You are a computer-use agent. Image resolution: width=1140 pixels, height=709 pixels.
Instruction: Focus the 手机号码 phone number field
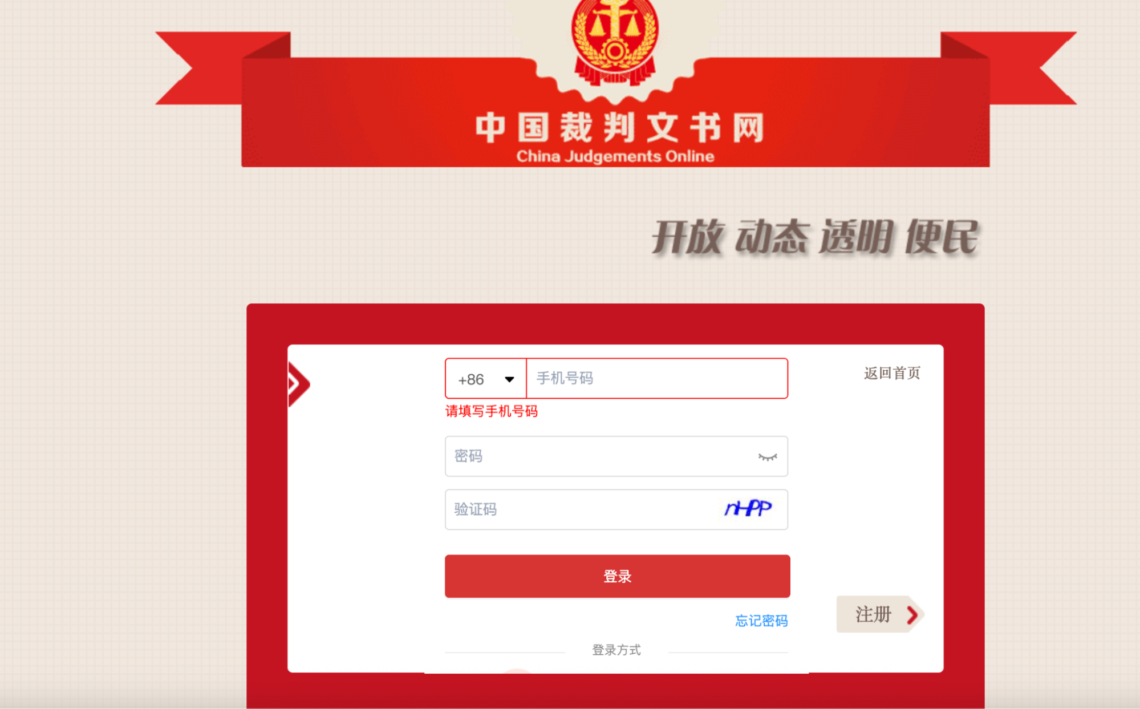[x=657, y=378]
